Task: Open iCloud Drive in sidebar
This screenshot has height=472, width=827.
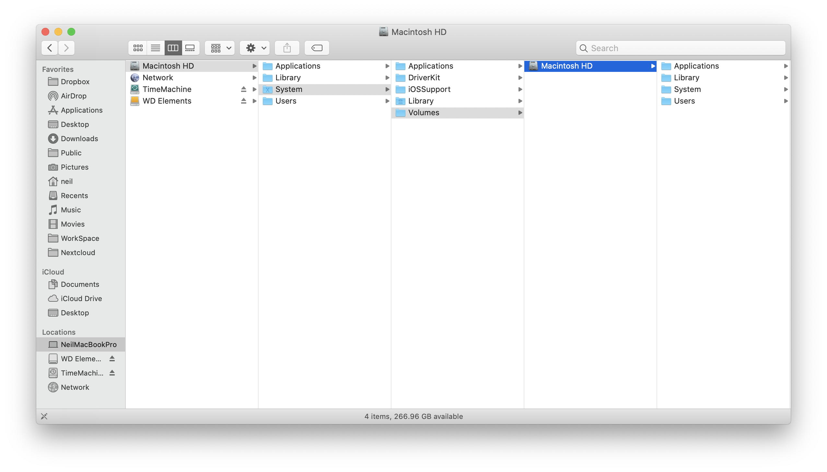Action: pyautogui.click(x=81, y=298)
